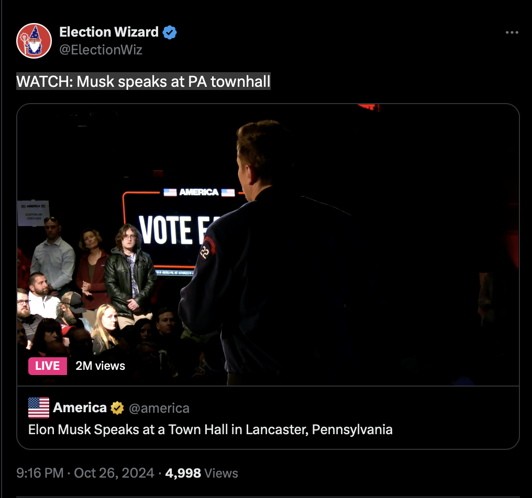
Task: Visit the @america handle
Action: coord(159,408)
